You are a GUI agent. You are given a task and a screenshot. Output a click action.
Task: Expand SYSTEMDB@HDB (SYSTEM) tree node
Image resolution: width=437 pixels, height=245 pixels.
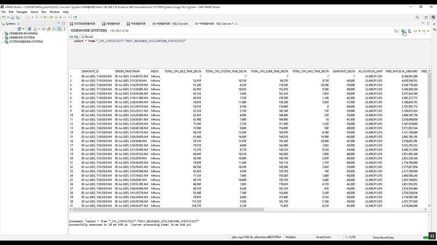pyautogui.click(x=3, y=42)
